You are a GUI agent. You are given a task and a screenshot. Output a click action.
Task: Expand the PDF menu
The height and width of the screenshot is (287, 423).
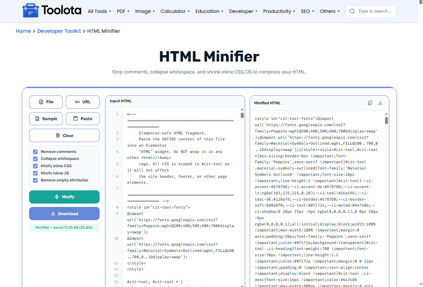click(x=123, y=11)
